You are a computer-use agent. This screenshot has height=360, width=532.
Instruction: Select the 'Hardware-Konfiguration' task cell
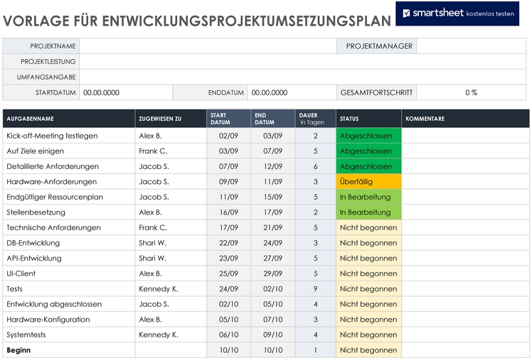(69, 320)
